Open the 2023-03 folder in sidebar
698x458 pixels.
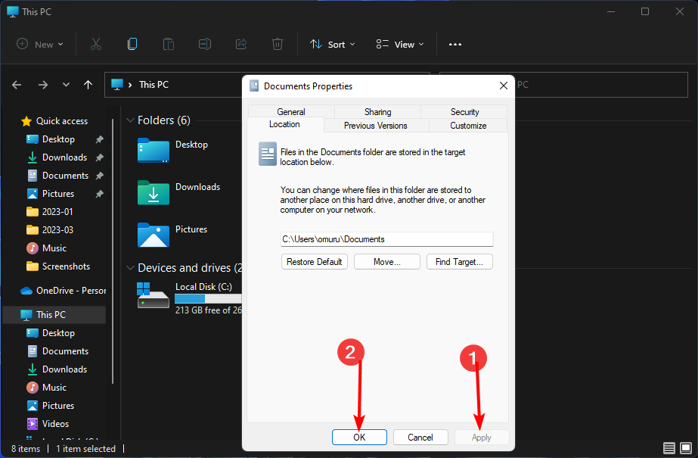(x=49, y=230)
